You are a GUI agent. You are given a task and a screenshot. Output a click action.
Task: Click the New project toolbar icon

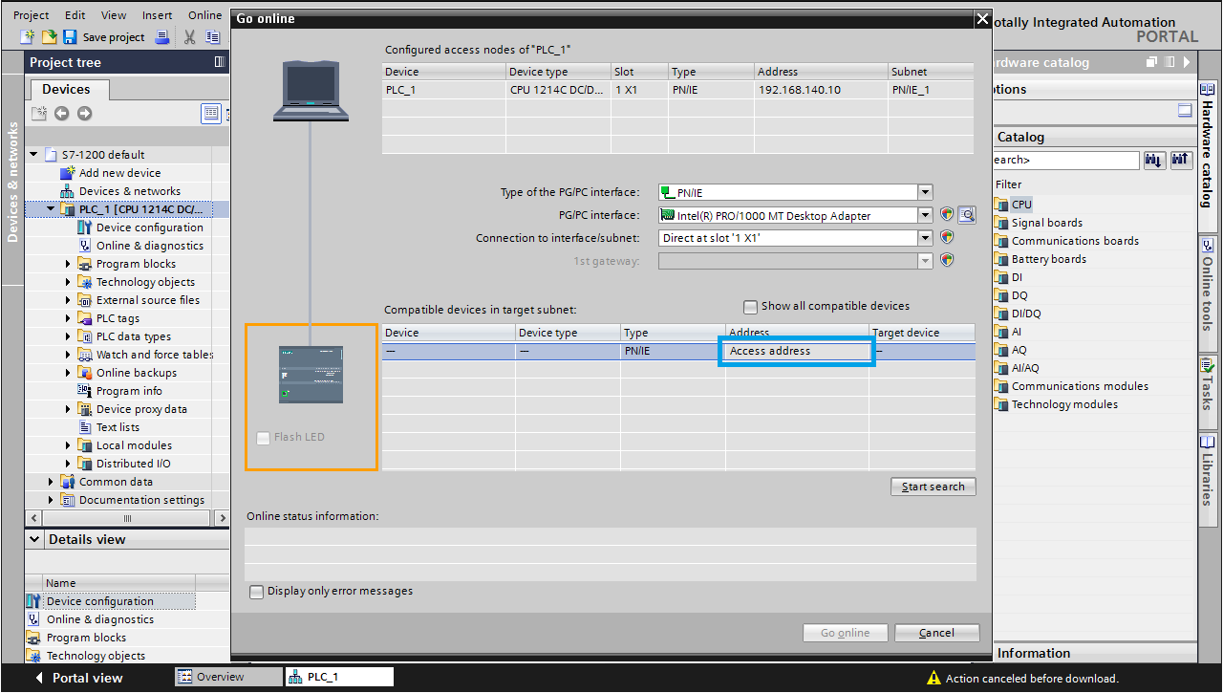[x=29, y=37]
